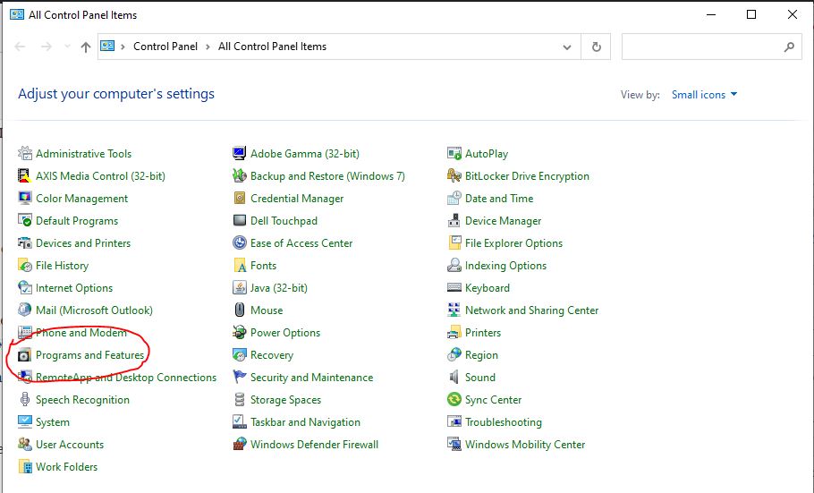
Task: Open Printers link
Action: point(483,333)
